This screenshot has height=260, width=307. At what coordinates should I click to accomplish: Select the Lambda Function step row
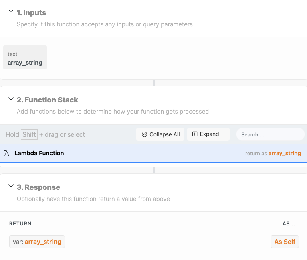(x=153, y=153)
